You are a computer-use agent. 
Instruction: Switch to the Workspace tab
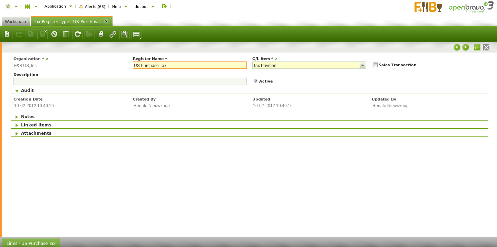coord(16,21)
